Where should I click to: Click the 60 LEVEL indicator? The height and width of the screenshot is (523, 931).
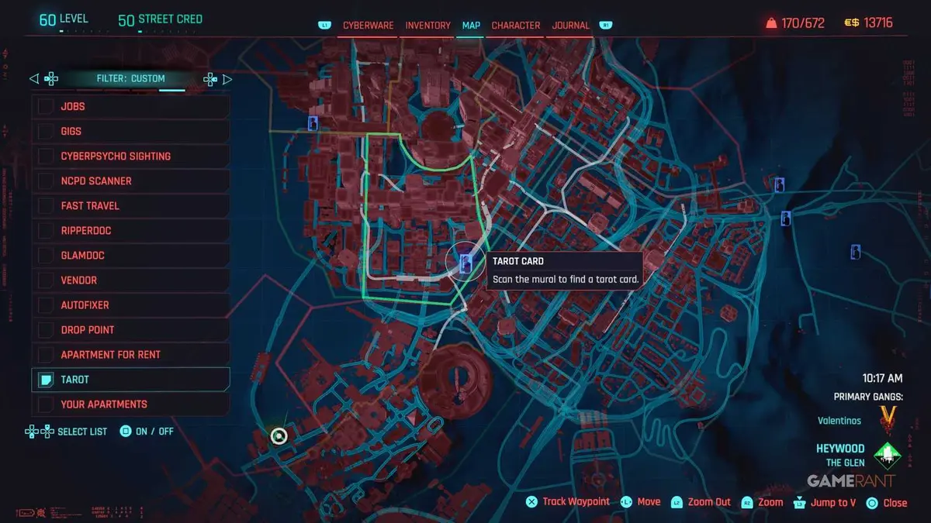(x=64, y=19)
